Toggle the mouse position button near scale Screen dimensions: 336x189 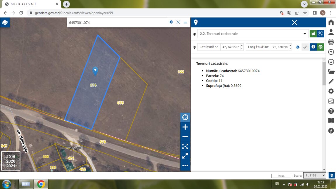(x=332, y=175)
